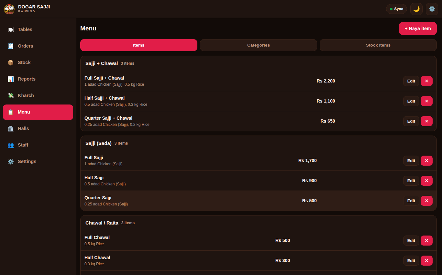
Task: Delete the Half Chawal item
Action: 426,261
